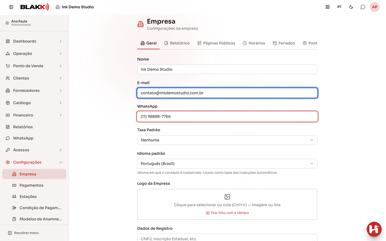Collapse sidebar using top-left panel icon
386x241 pixels.
click(x=11, y=7)
